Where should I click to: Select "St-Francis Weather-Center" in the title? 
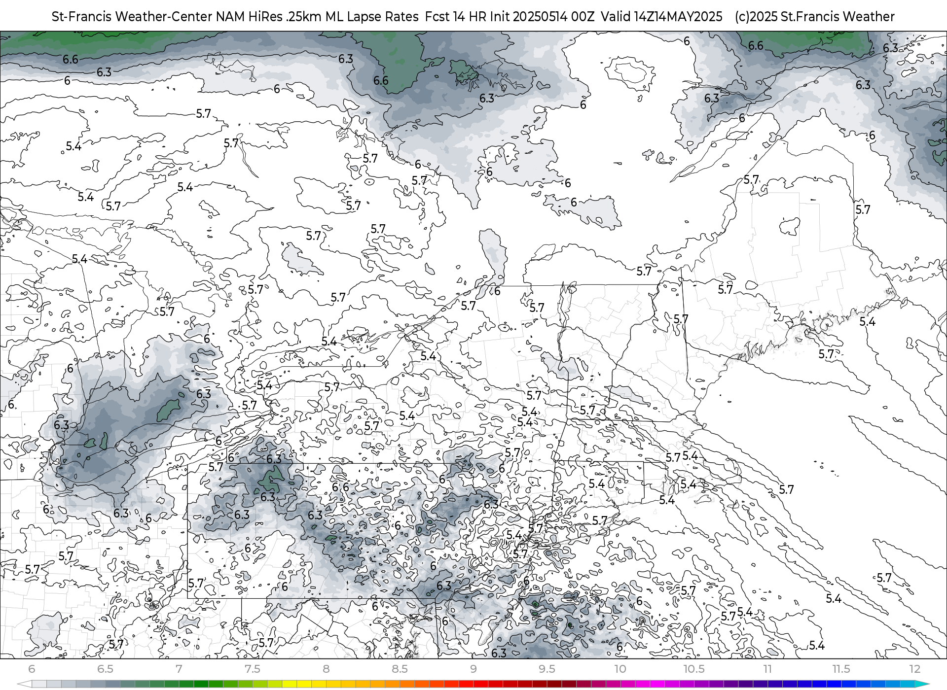pyautogui.click(x=132, y=17)
